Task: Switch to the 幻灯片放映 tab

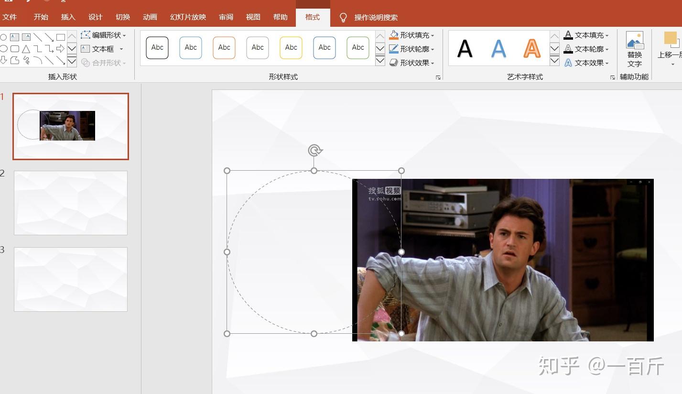Action: click(x=188, y=17)
